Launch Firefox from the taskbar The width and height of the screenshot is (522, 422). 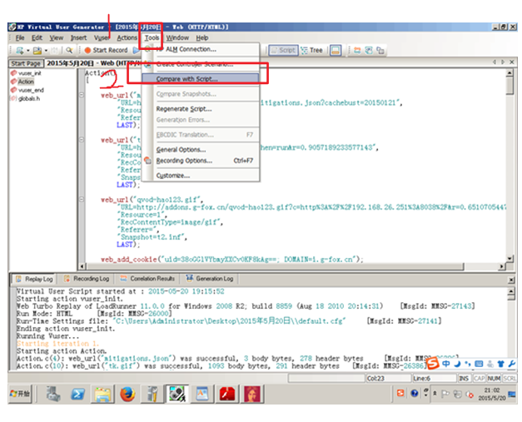[127, 394]
